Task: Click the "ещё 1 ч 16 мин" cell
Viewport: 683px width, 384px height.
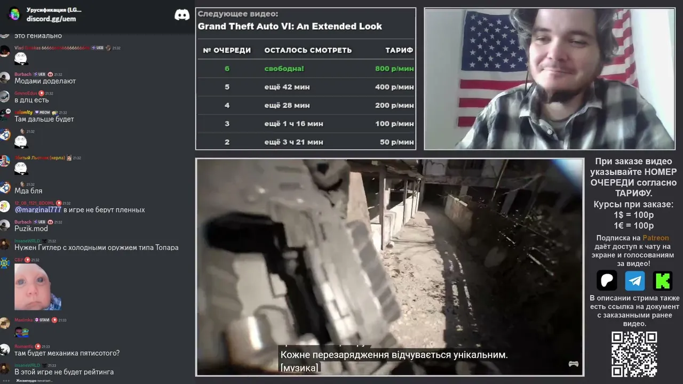Action: tap(293, 124)
